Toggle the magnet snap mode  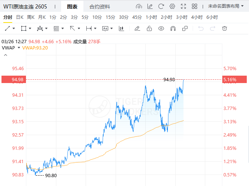[x=173, y=28]
